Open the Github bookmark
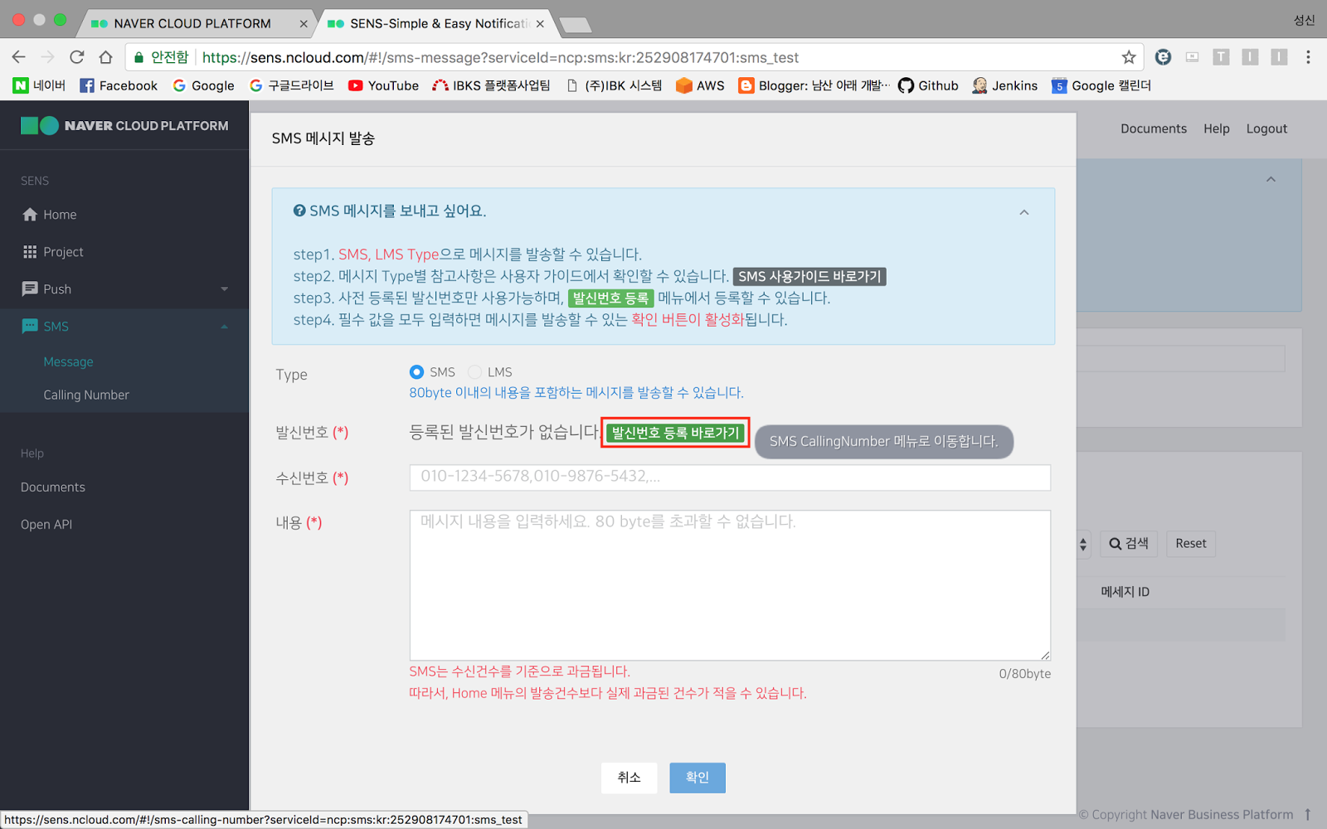 tap(928, 85)
